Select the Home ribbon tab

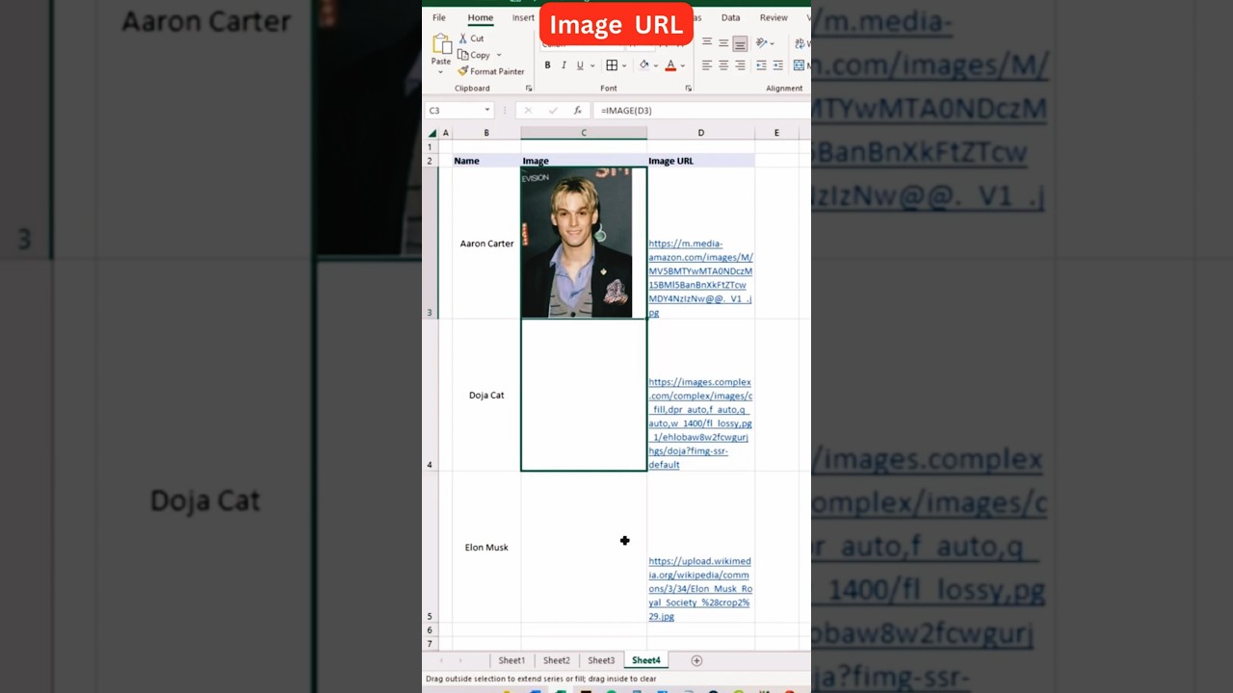480,17
